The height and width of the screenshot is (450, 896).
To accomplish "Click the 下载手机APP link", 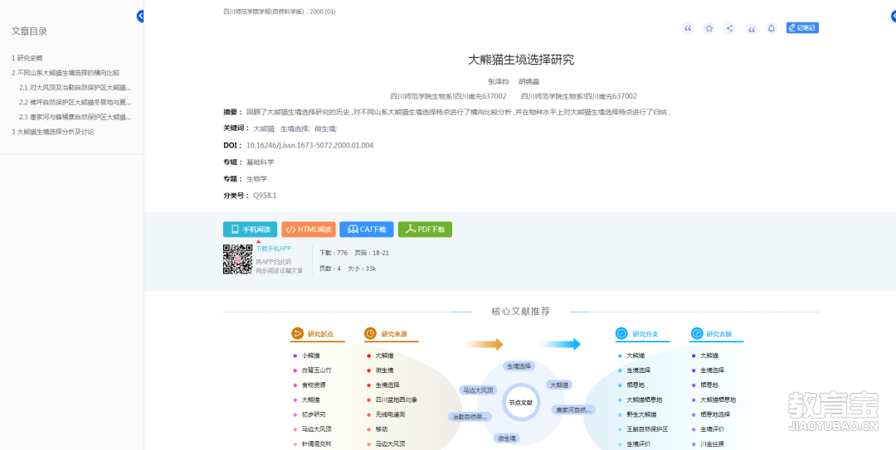I will (273, 249).
